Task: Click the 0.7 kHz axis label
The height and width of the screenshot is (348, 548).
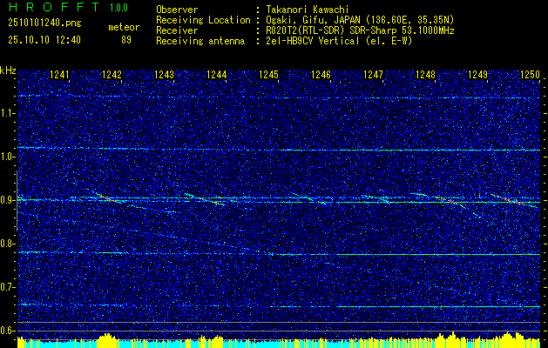Action: click(x=8, y=287)
